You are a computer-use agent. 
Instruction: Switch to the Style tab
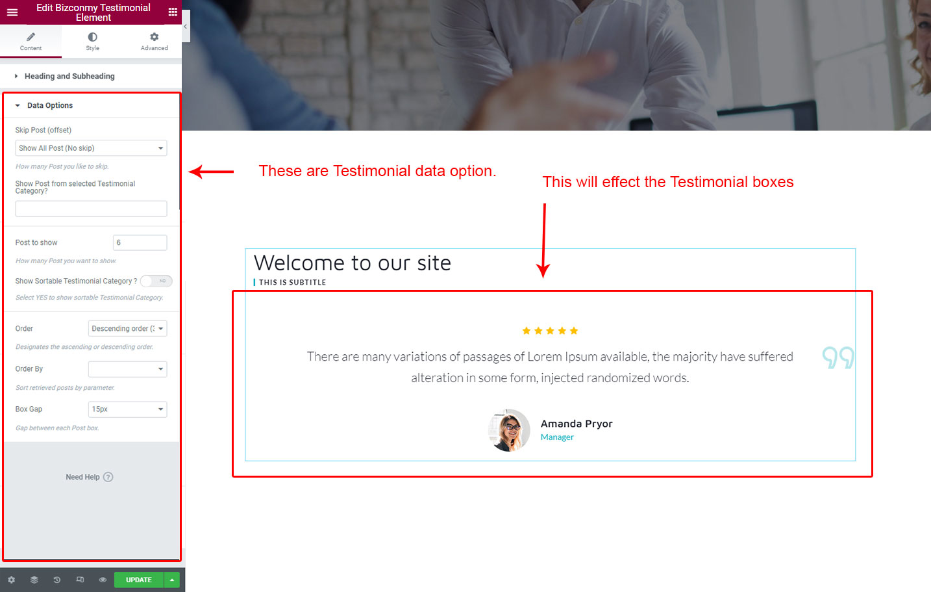coord(92,42)
